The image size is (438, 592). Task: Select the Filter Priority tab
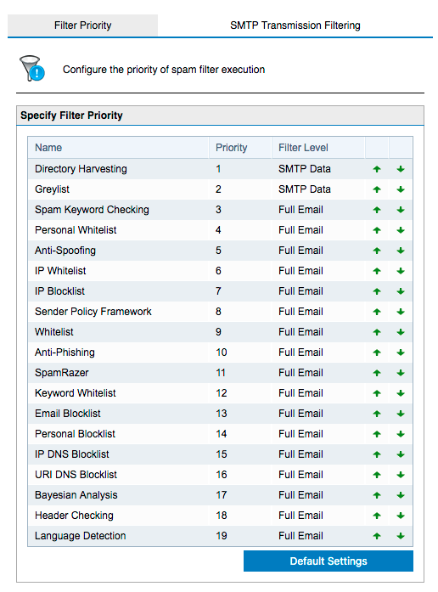pyautogui.click(x=82, y=25)
